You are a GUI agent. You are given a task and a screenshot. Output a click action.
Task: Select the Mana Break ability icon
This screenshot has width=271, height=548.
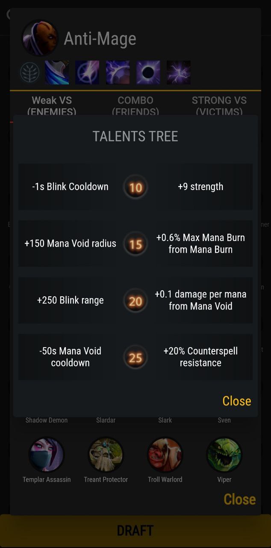coord(57,72)
